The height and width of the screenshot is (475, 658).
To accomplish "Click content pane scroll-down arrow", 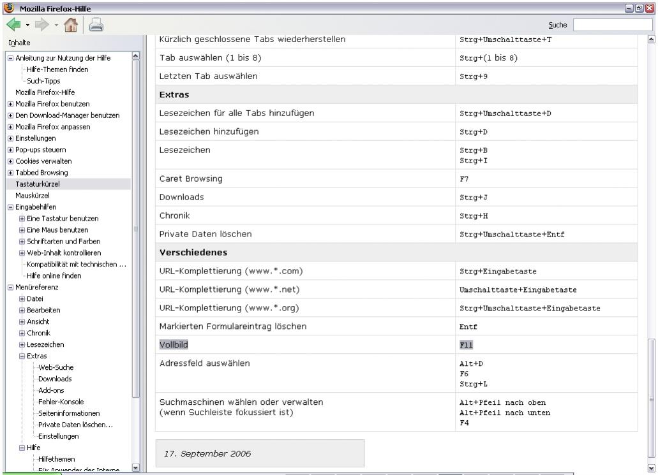I will pyautogui.click(x=651, y=468).
